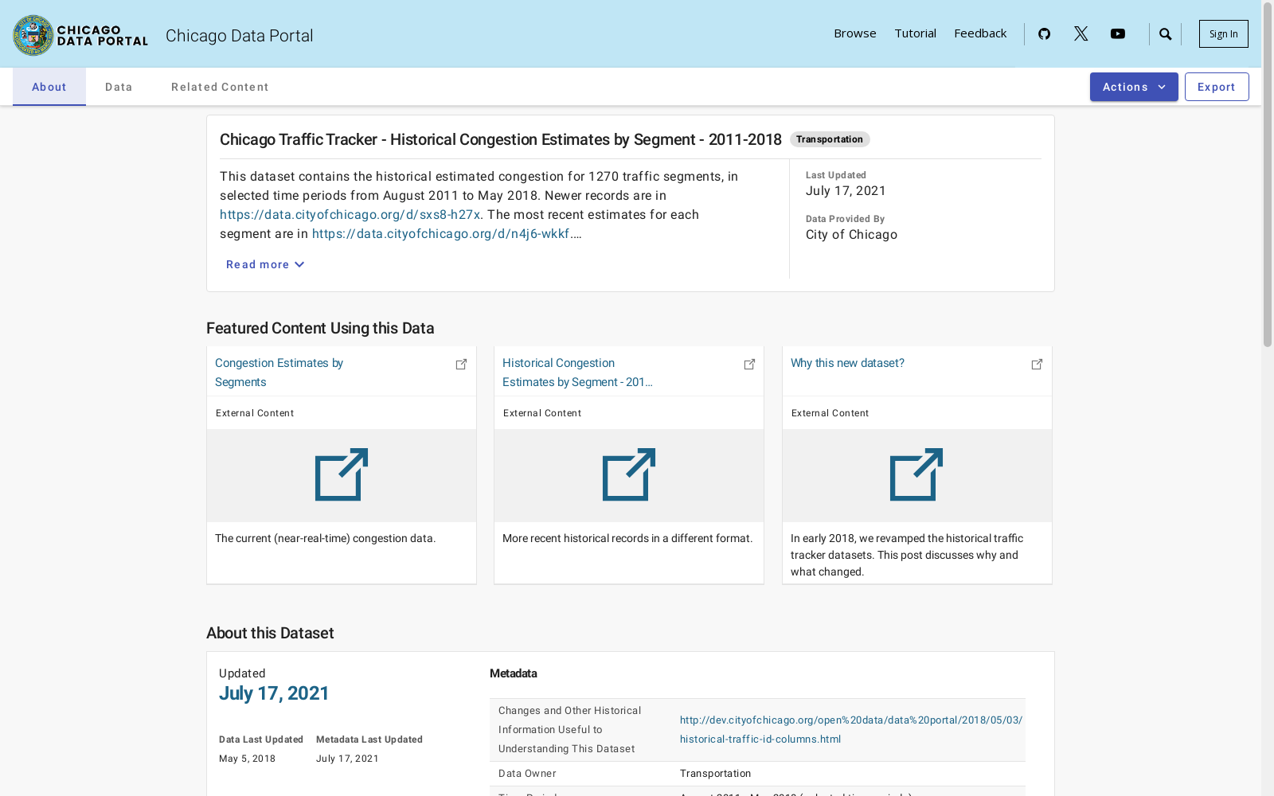The image size is (1274, 796).
Task: Open Why this new dataset? link
Action: tap(847, 363)
